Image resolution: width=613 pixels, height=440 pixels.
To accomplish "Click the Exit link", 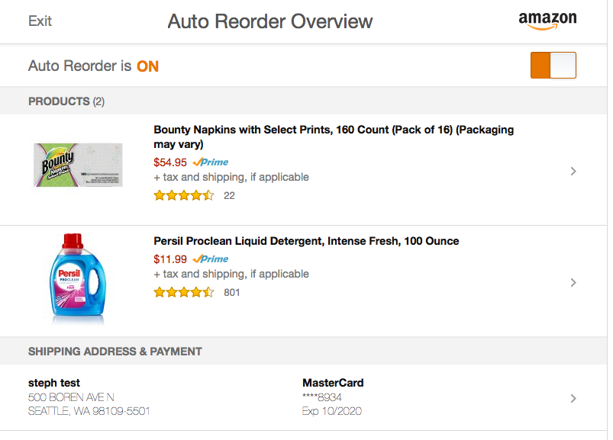I will pos(40,21).
